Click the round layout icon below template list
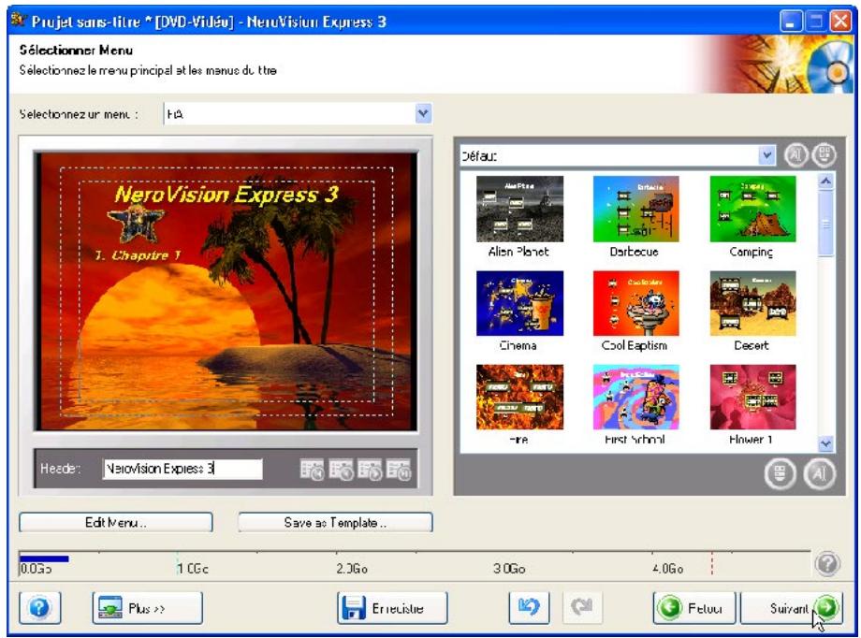The width and height of the screenshot is (861, 638). click(x=781, y=473)
